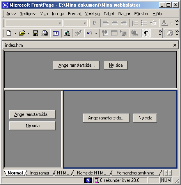Open the Undo history dropdown arrow
The image size is (181, 185).
click(96, 33)
